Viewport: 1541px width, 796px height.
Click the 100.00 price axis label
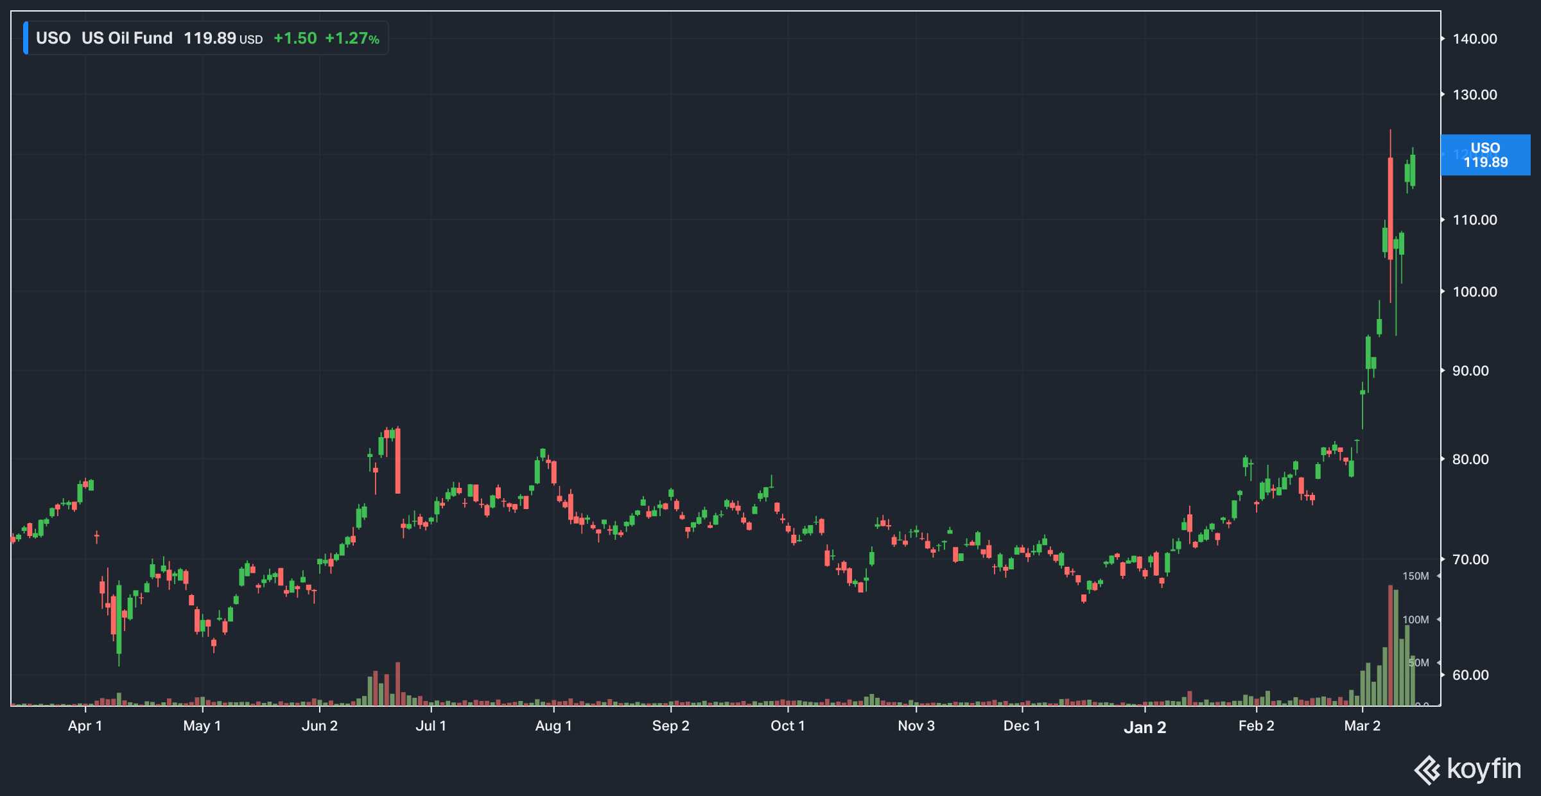pos(1475,291)
